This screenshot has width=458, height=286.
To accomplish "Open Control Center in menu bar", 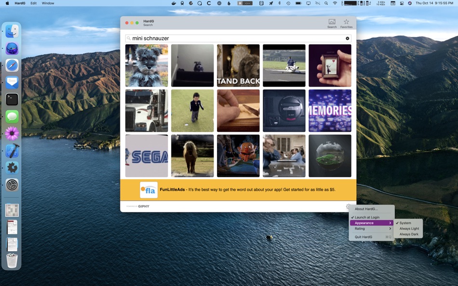I will (x=402, y=3).
